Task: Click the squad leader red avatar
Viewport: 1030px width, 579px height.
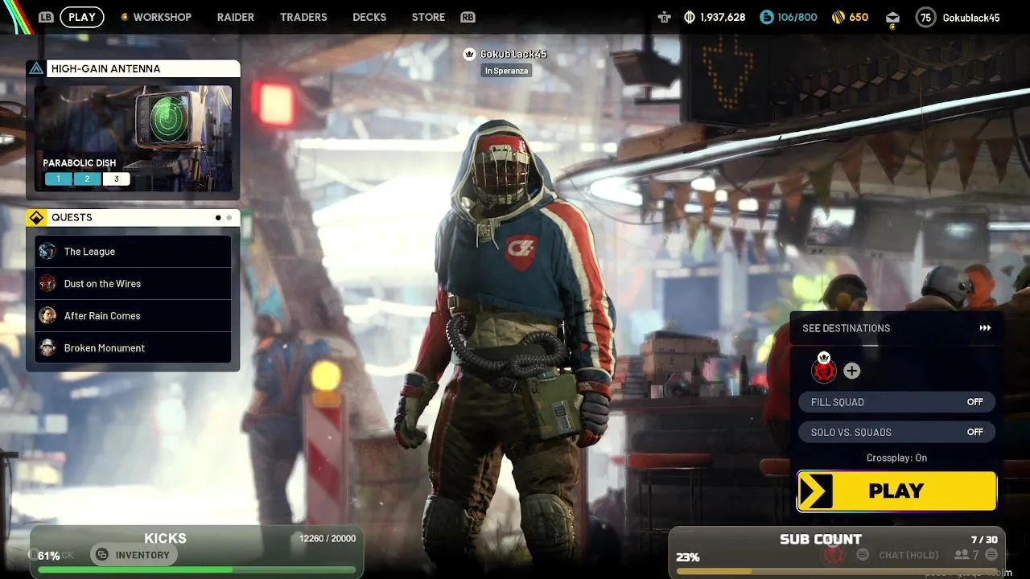Action: click(824, 370)
